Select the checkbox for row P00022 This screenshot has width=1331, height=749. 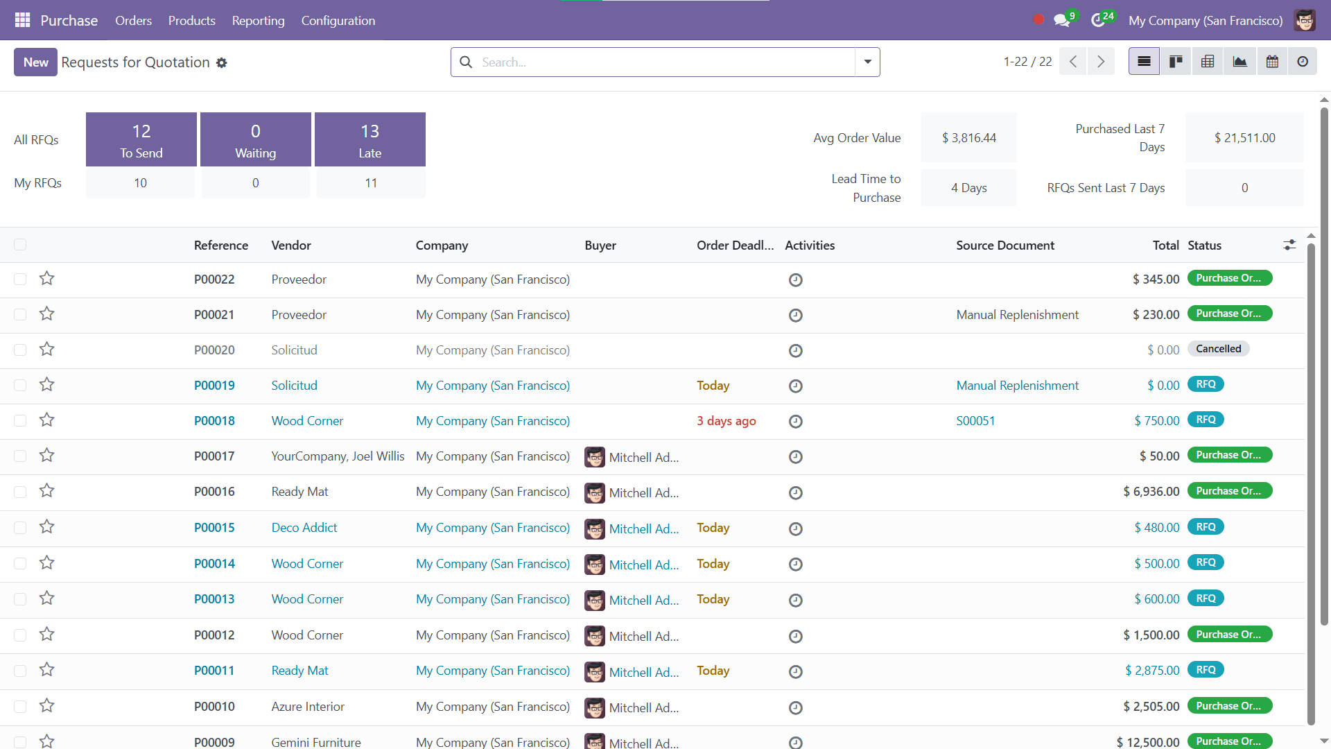pyautogui.click(x=20, y=279)
